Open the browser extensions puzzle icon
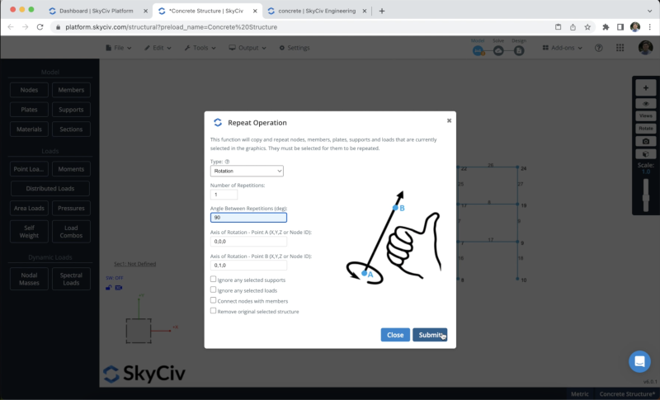Screen dimensions: 660x400 coord(606,27)
